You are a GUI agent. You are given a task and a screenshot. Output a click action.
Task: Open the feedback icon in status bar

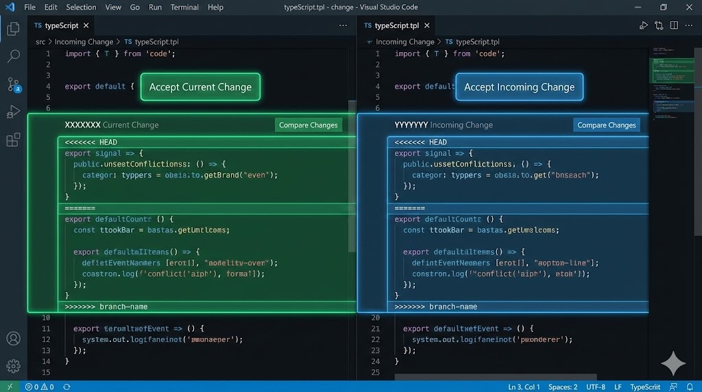click(x=673, y=387)
